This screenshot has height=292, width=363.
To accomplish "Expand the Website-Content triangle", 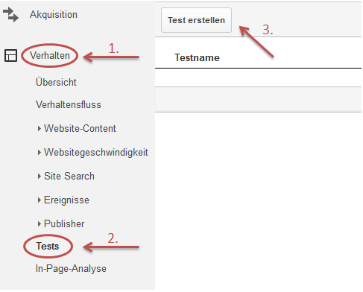I will pos(40,129).
